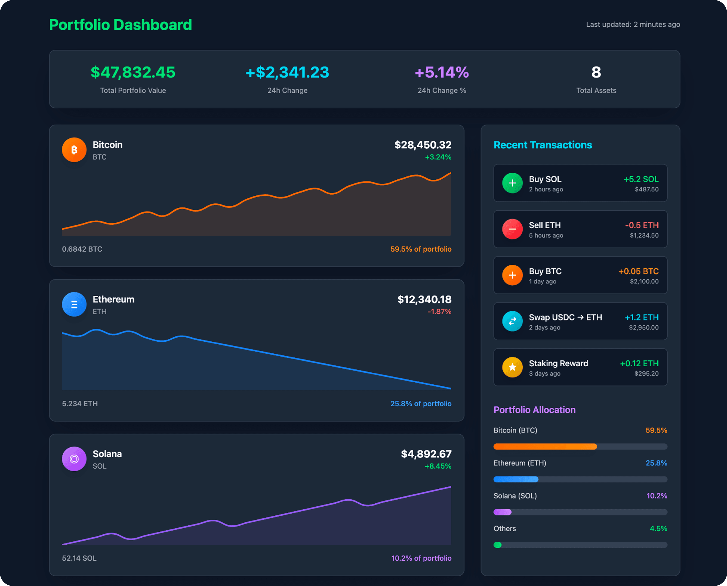Click the purple Solana coin icon
727x586 pixels.
[x=74, y=459]
